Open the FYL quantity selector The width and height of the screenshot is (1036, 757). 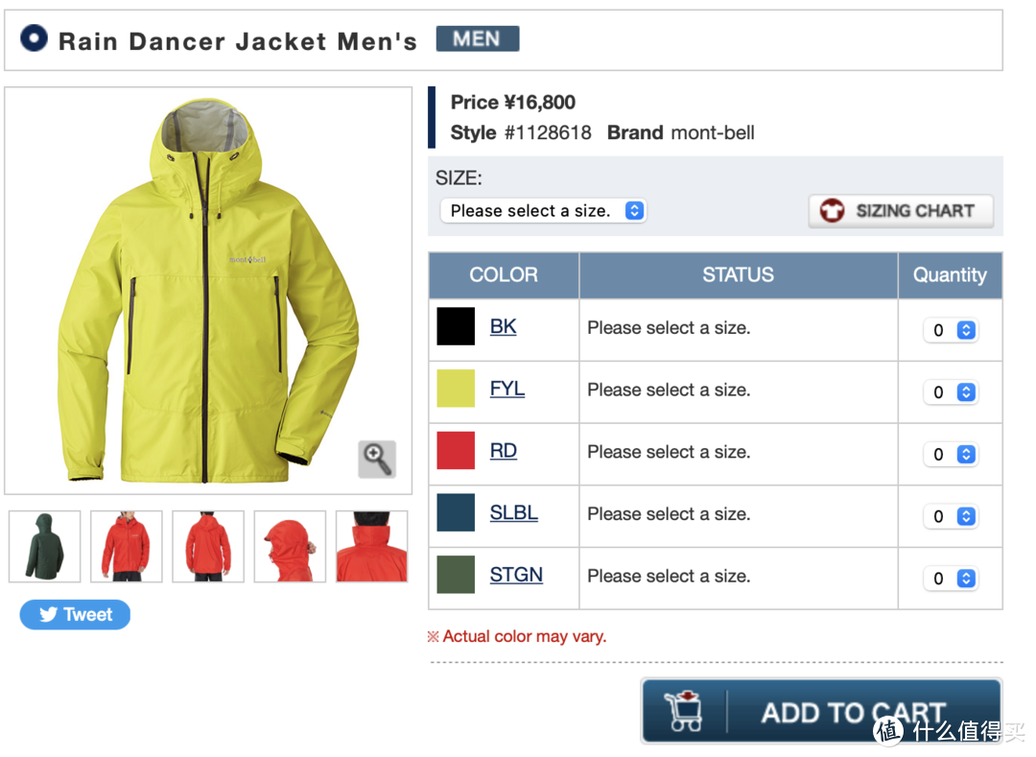[x=950, y=392]
